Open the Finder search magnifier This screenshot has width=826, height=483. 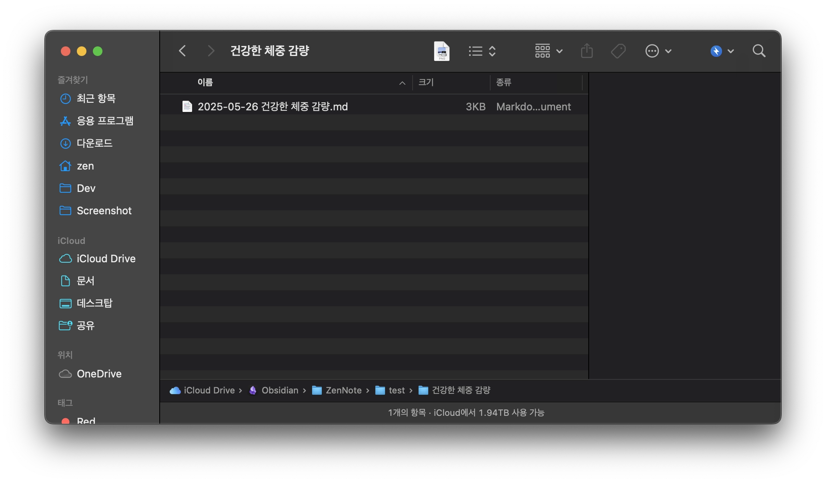click(759, 51)
